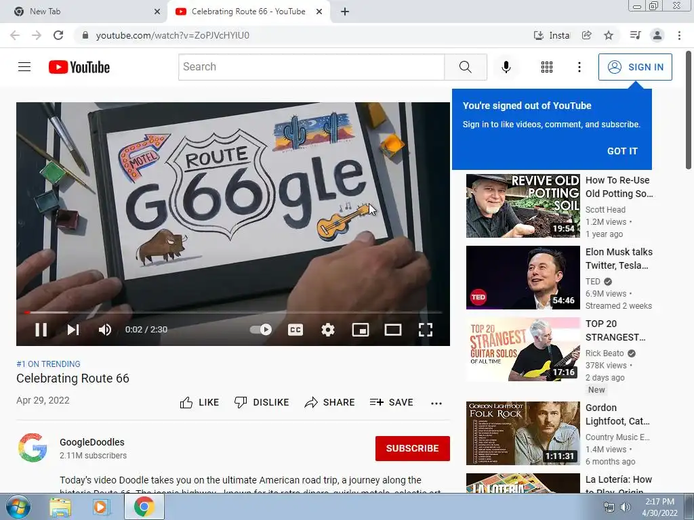Screen dimensions: 694x520
Task: Open GoogleDoodles channel avatar
Action: tap(33, 448)
